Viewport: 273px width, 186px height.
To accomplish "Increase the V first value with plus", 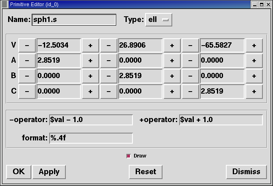I will pyautogui.click(x=90, y=45).
